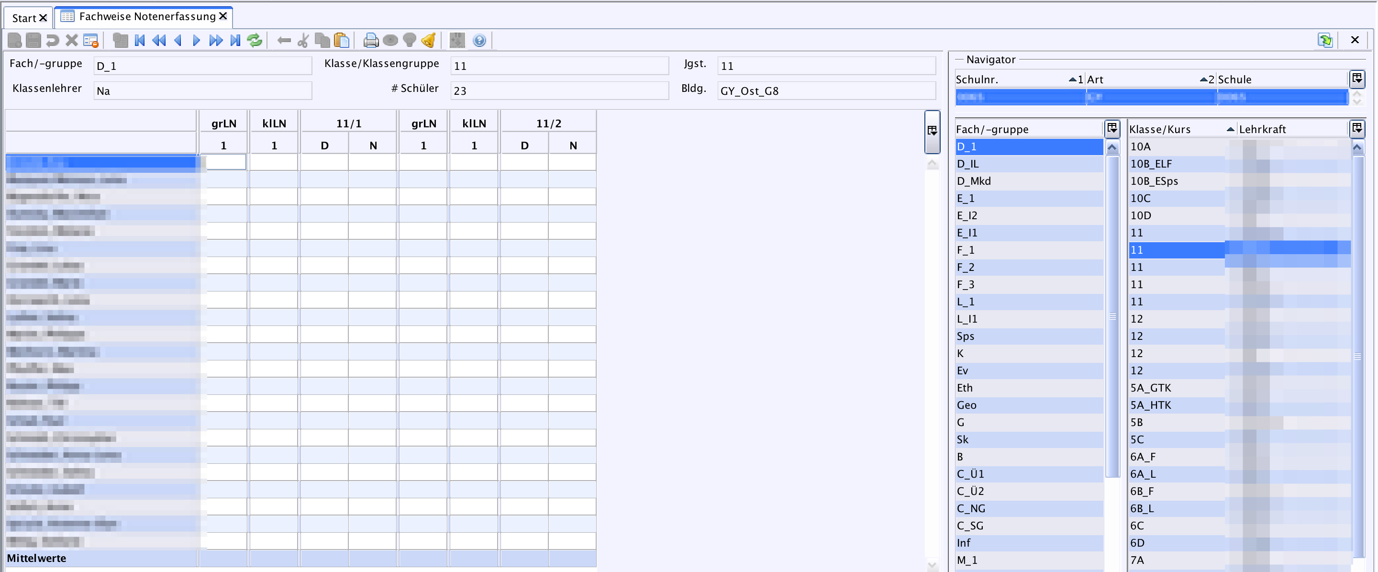Click the new record toolbar icon
The height and width of the screenshot is (572, 1378).
pyautogui.click(x=14, y=40)
